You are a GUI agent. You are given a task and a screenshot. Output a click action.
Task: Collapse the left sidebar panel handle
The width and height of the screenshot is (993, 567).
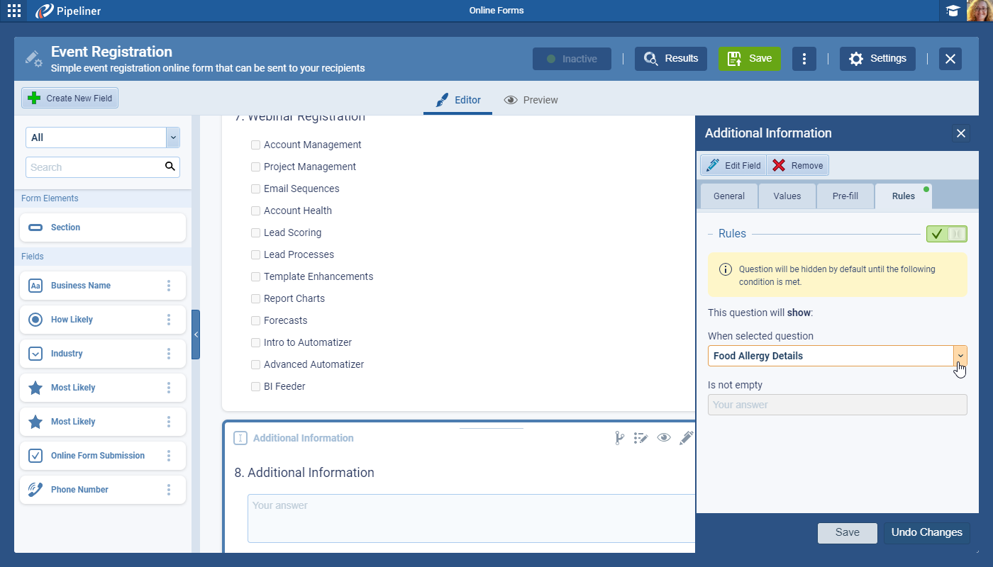pos(196,335)
